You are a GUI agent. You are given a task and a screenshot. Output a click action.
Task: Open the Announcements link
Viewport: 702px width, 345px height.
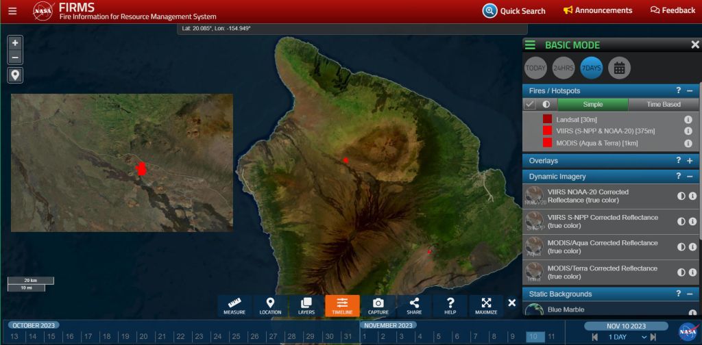pyautogui.click(x=598, y=10)
